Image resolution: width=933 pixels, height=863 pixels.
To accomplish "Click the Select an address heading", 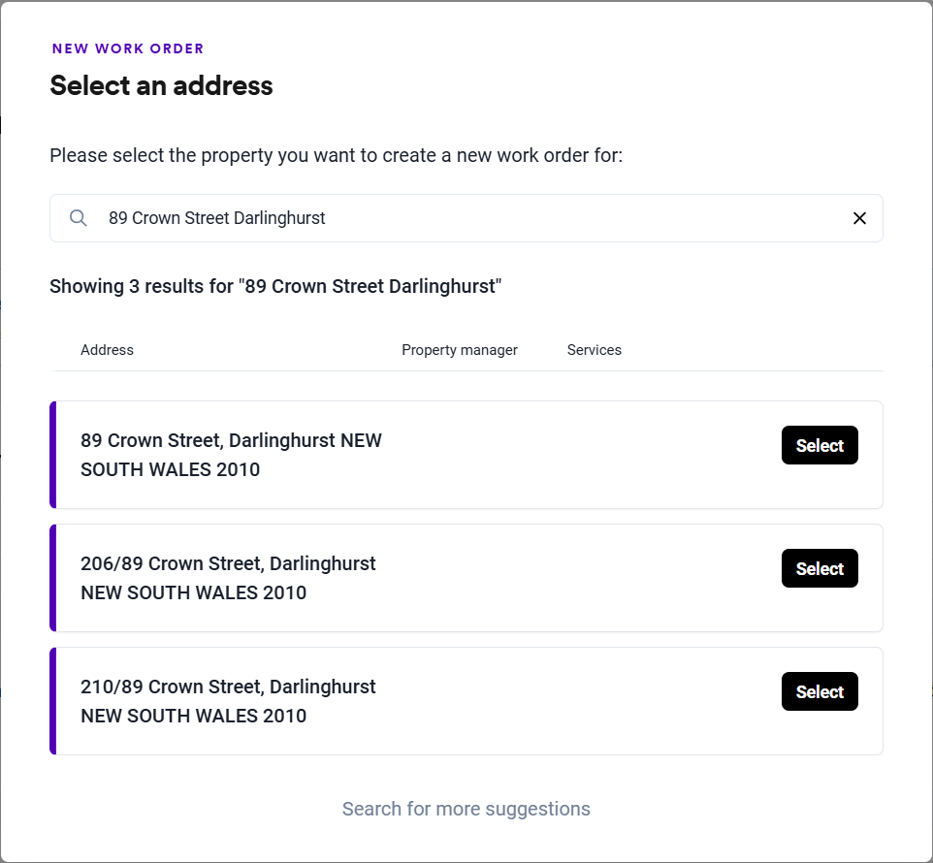I will coord(161,86).
